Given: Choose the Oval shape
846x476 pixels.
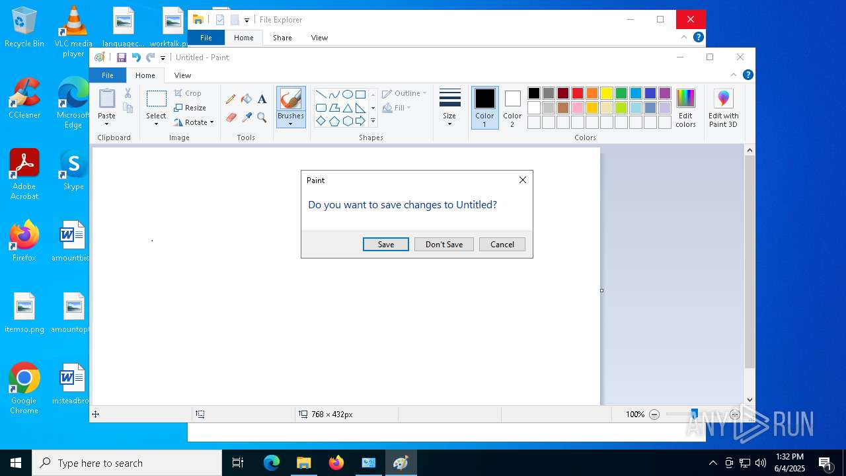Looking at the screenshot, I should (x=347, y=94).
